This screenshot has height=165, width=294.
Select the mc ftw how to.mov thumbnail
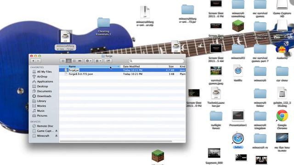[x=282, y=138]
